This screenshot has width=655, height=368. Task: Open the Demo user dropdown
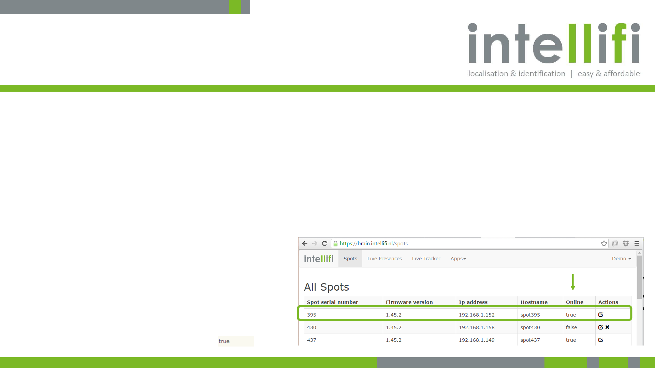[x=621, y=259]
